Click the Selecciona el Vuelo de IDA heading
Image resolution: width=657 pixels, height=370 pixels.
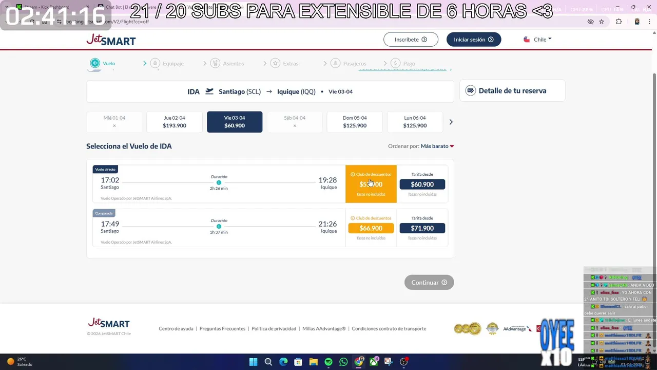(129, 146)
